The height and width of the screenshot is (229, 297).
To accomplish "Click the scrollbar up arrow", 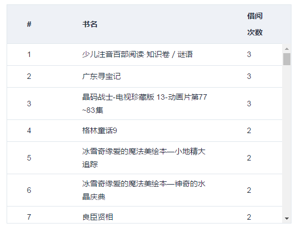I will point(287,49).
